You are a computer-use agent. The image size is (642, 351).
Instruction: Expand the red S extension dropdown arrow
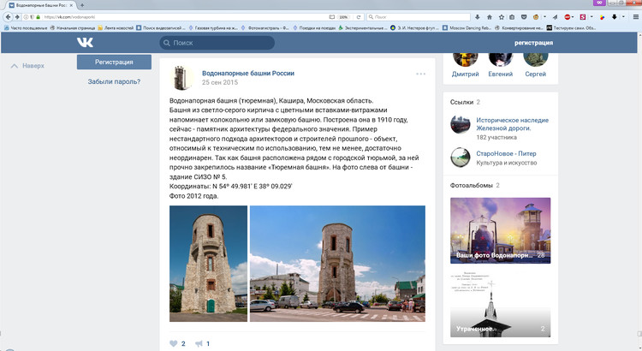pyautogui.click(x=591, y=17)
